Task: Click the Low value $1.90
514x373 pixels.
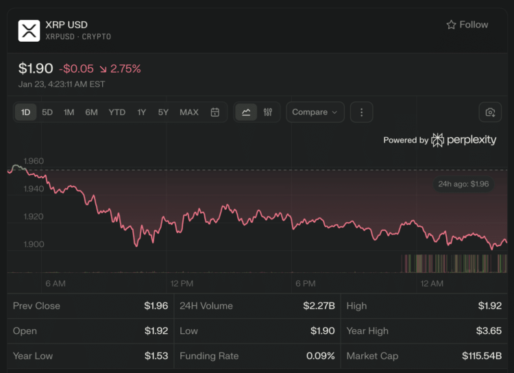Action: coord(323,330)
